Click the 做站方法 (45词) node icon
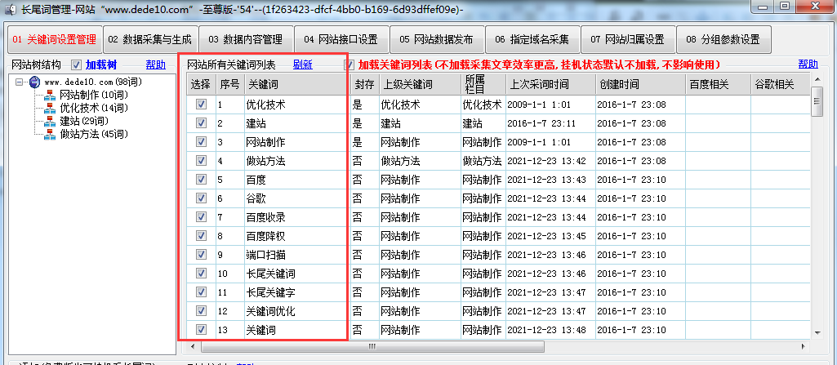 pos(50,134)
